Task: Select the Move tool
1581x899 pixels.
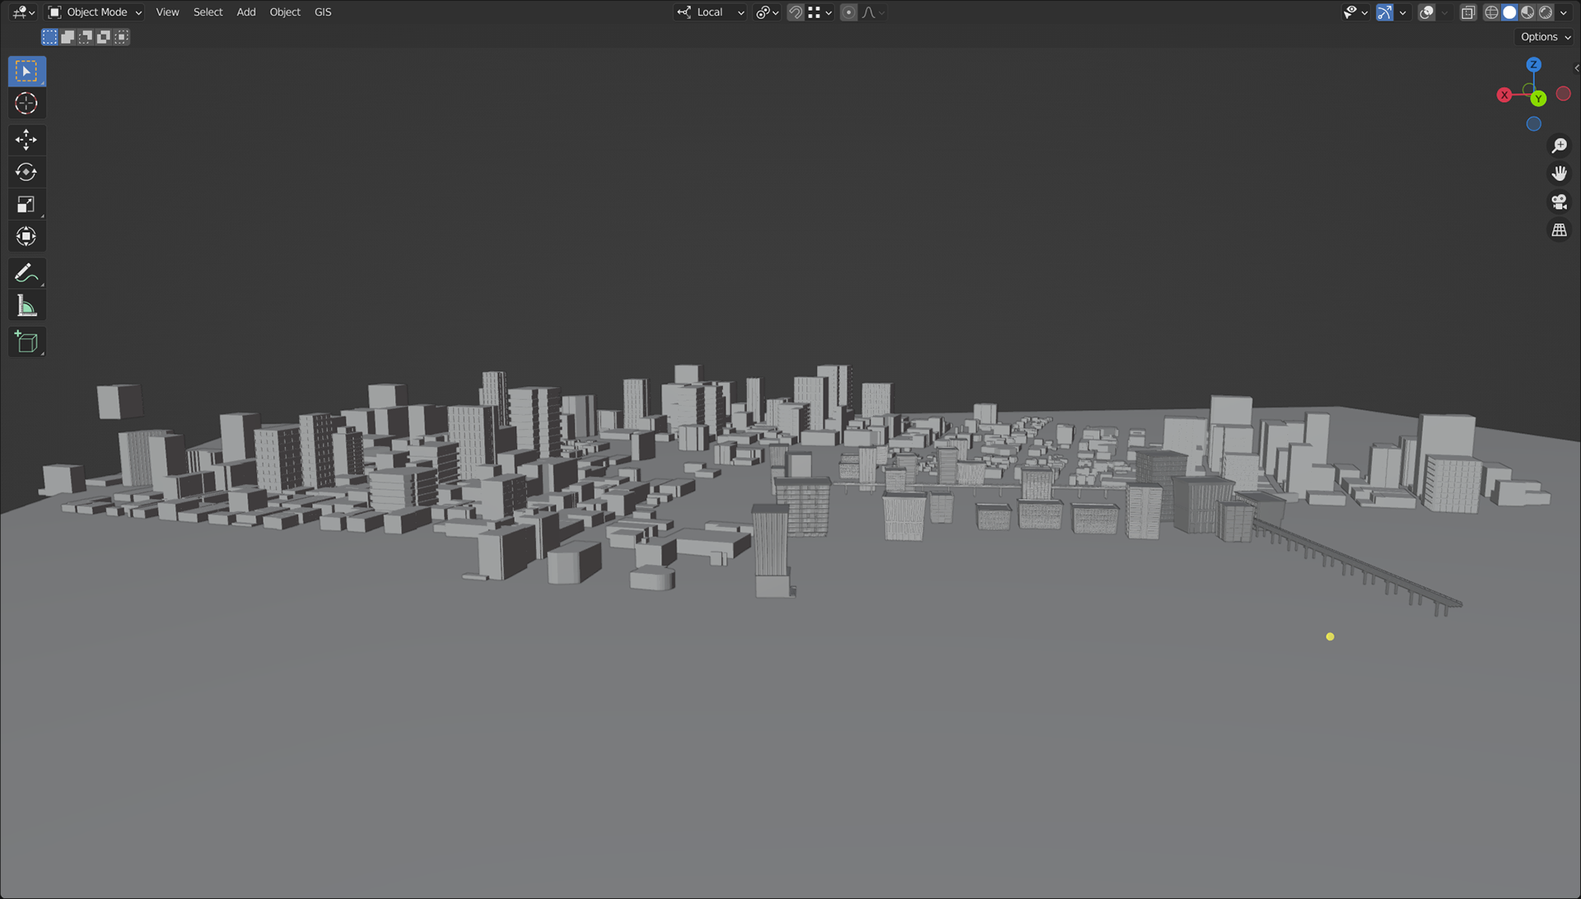Action: [26, 139]
